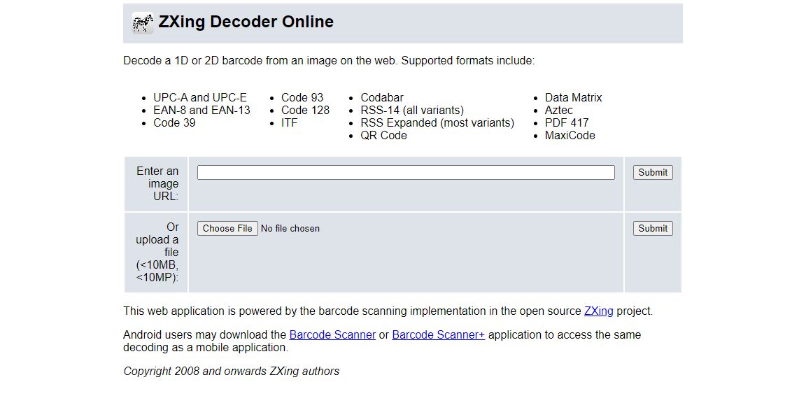Click the 'ITF' list item

[x=290, y=123]
